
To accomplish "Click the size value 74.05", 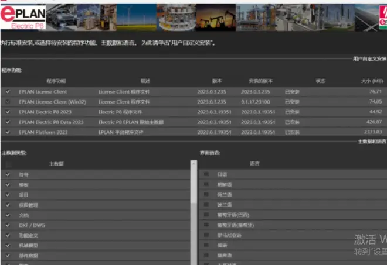I will [x=375, y=101].
